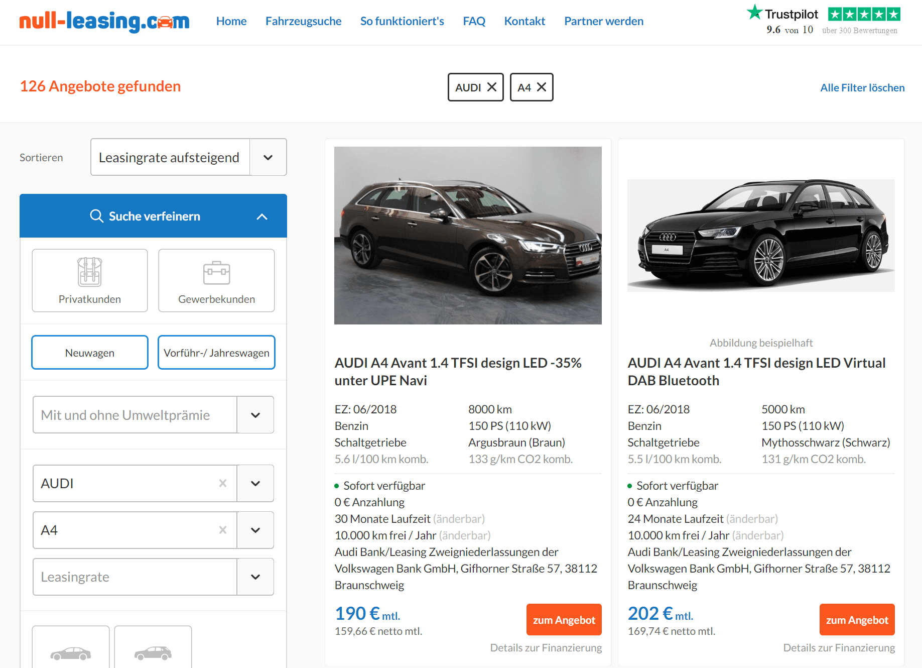Screen dimensions: 922x668
Task: Toggle the Neuwagen filter
Action: point(90,353)
